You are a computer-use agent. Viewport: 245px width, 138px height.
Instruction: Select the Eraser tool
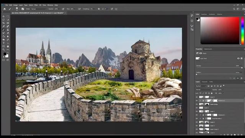[x=8, y=33]
